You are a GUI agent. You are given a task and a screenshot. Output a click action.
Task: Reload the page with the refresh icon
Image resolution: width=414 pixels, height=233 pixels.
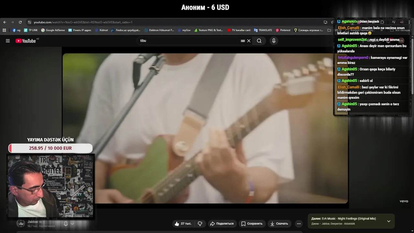point(20,22)
